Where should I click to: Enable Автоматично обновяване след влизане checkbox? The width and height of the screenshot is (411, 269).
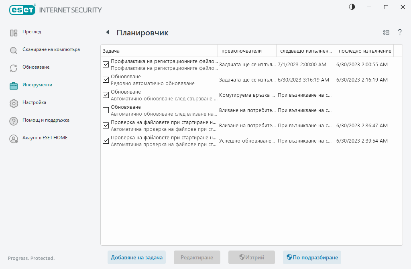pyautogui.click(x=106, y=110)
